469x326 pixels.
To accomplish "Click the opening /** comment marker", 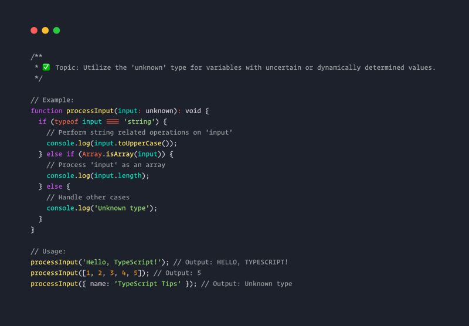I will [x=36, y=56].
